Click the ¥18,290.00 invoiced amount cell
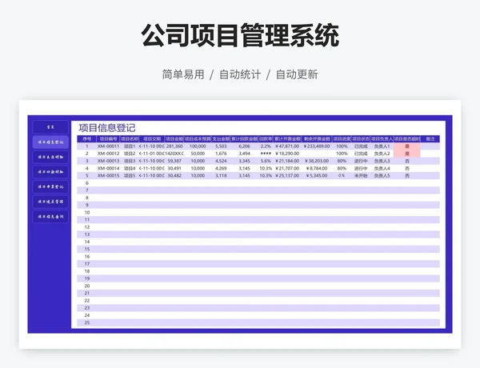480x368 pixels. [287, 154]
